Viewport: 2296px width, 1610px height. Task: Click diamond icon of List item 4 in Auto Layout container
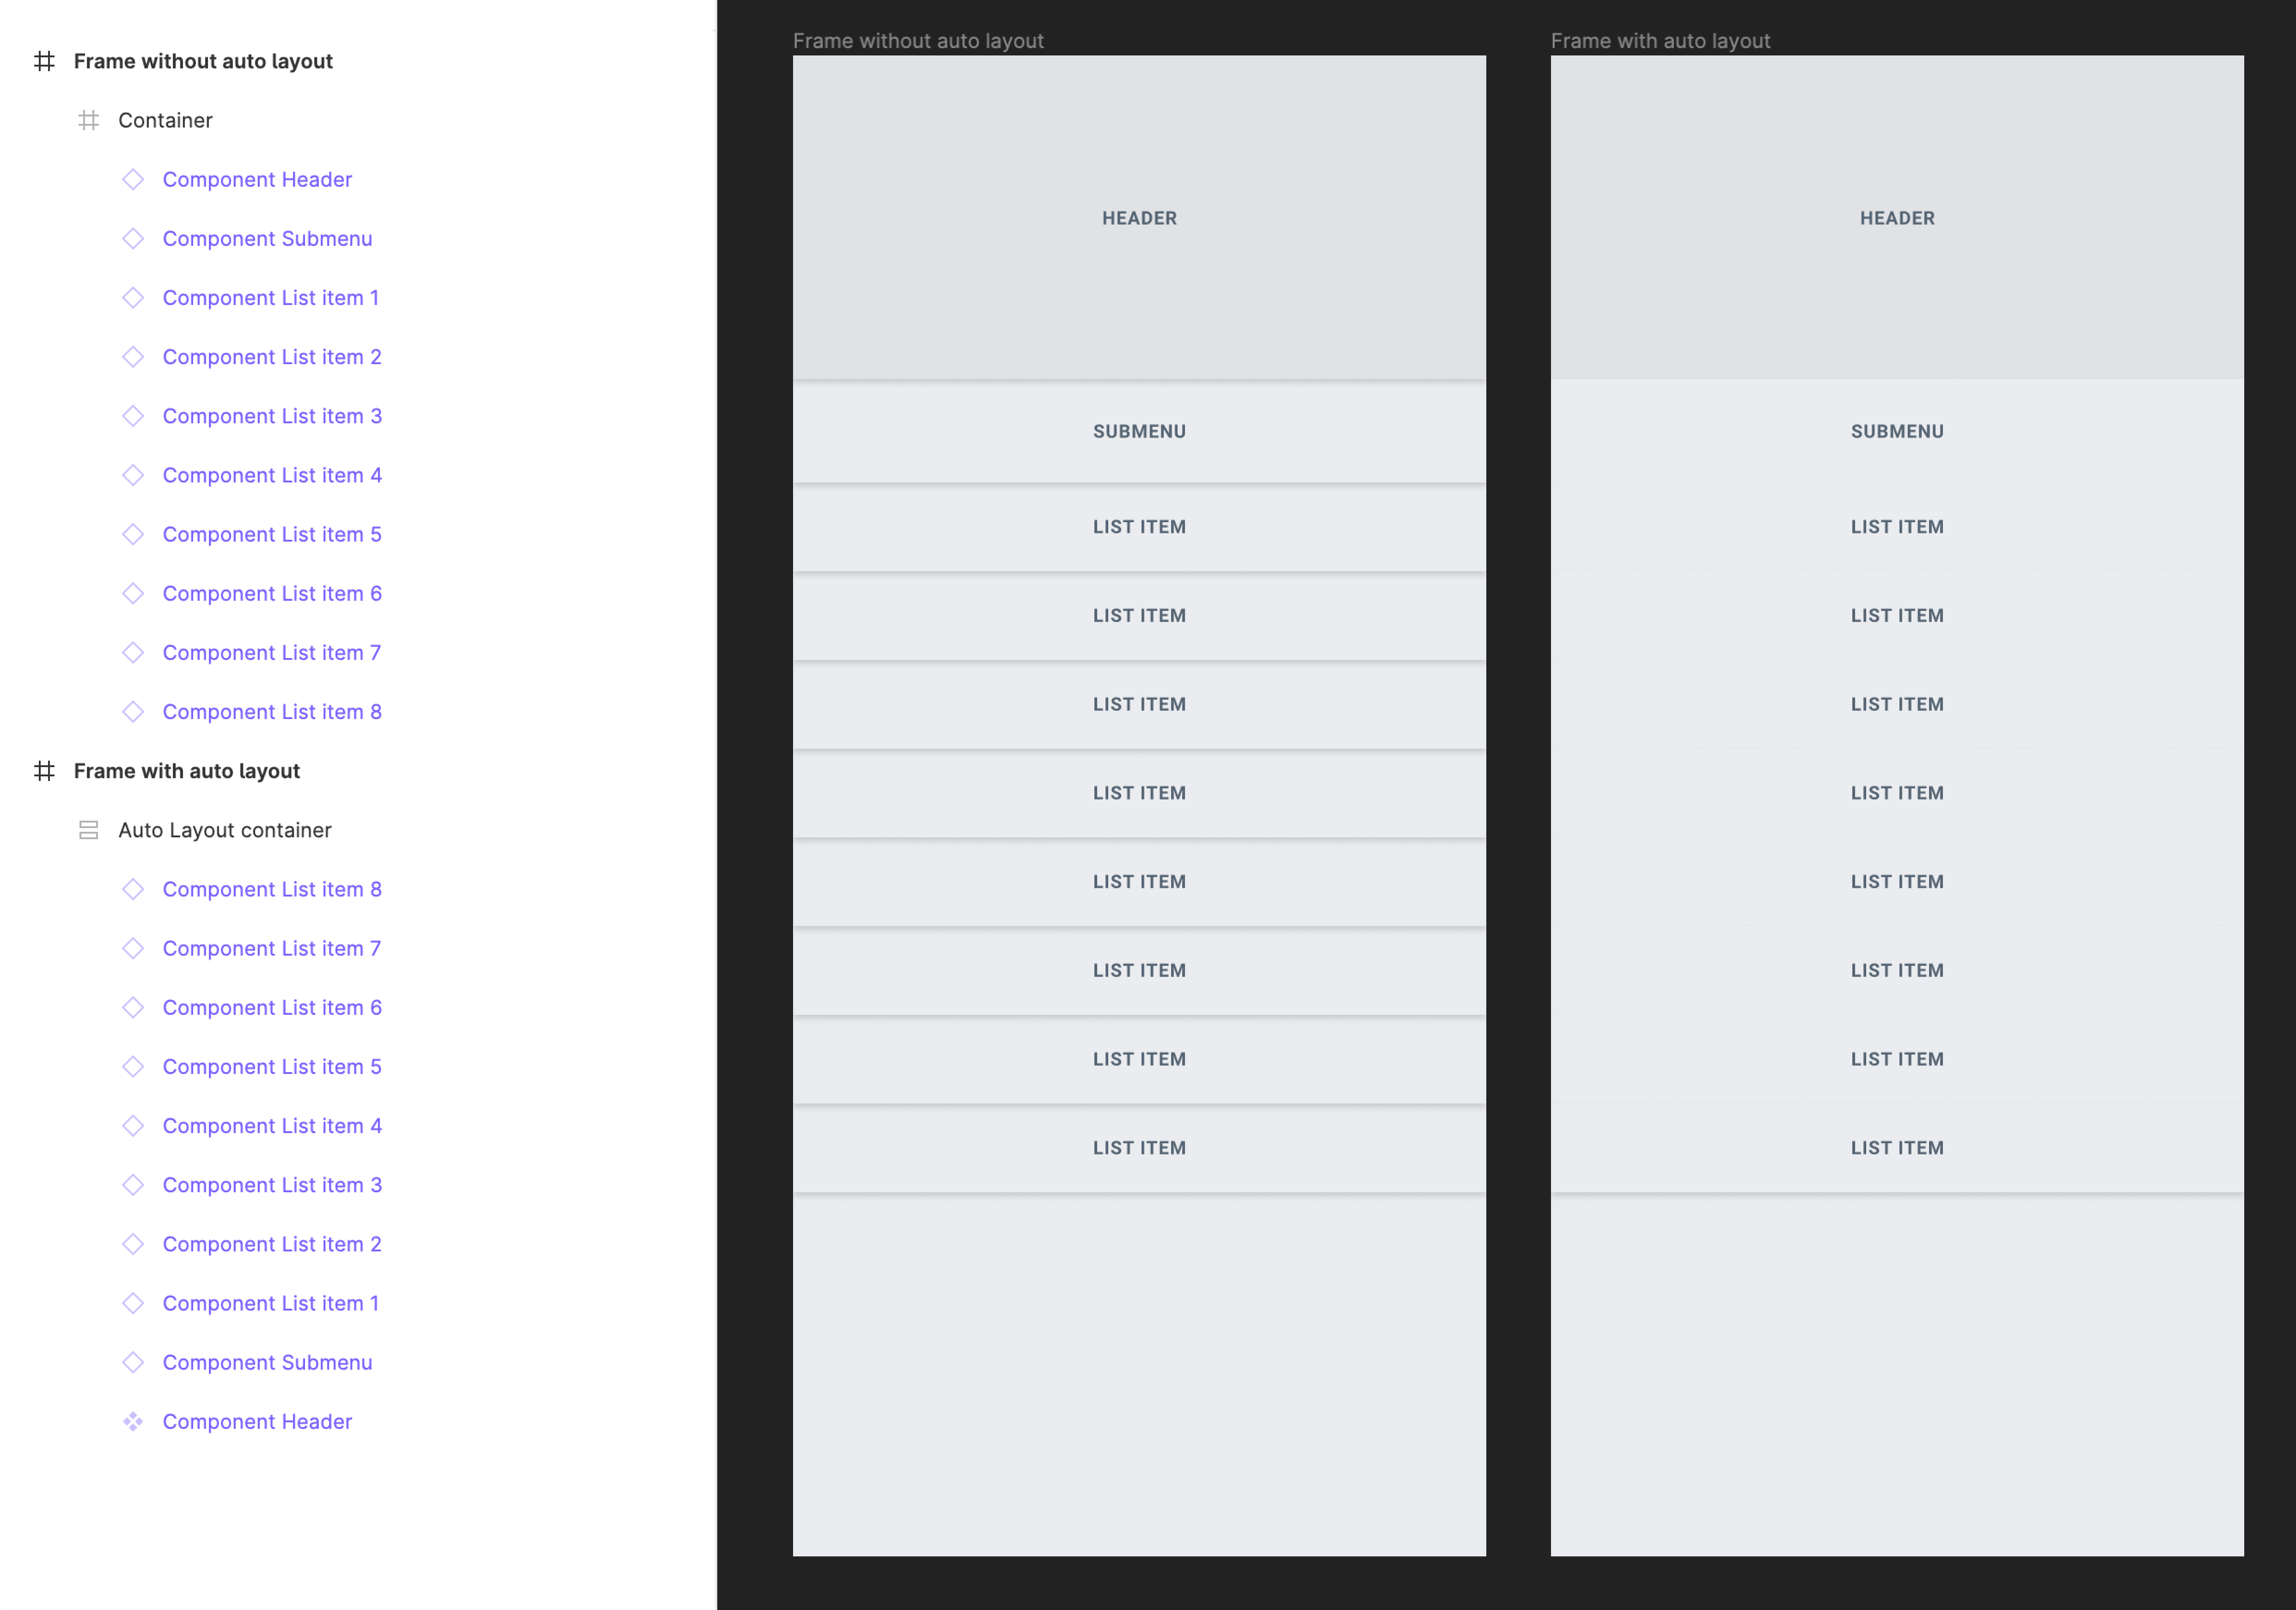[133, 1126]
